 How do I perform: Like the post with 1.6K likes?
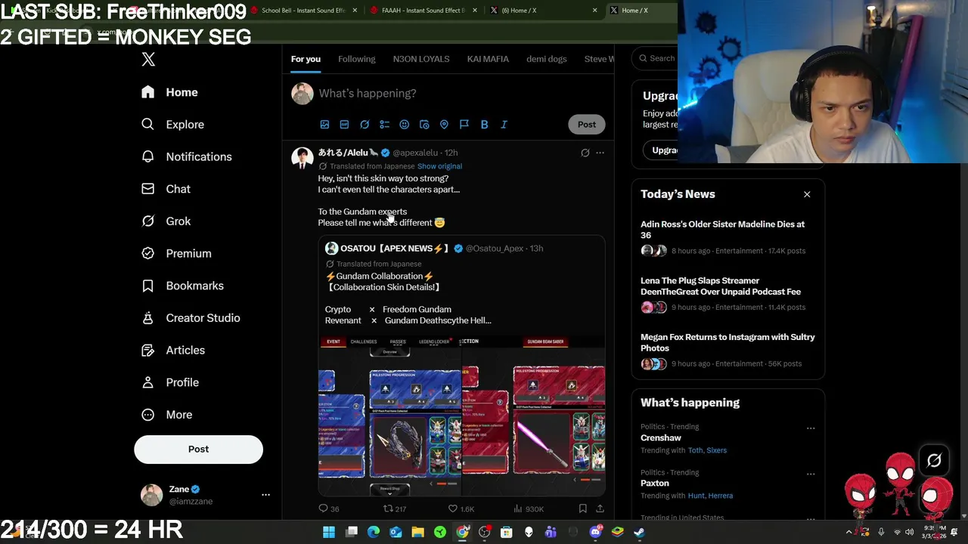461,509
